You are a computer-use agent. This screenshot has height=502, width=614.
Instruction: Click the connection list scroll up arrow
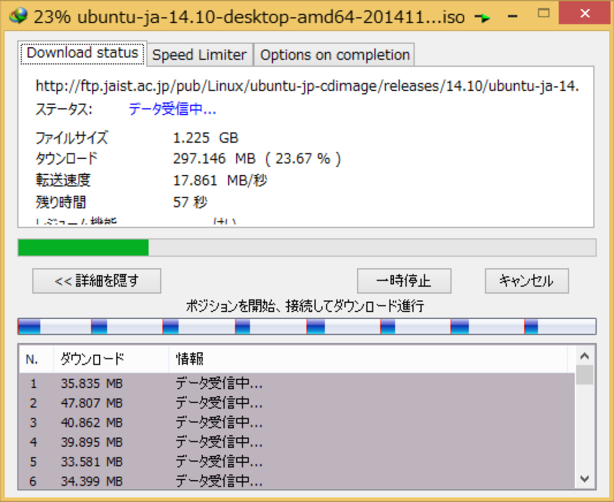[585, 356]
